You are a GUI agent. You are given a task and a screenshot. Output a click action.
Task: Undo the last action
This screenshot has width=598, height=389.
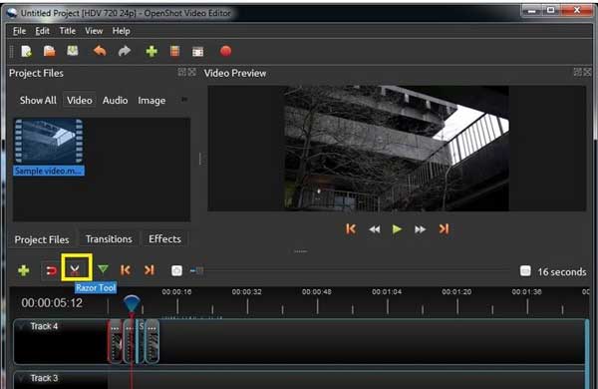(100, 51)
